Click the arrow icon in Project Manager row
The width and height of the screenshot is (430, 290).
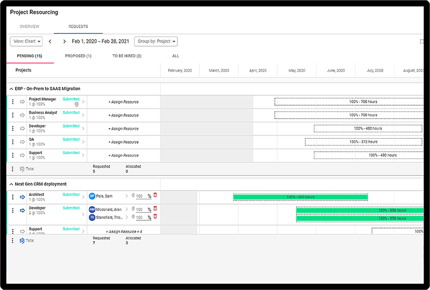pos(22,102)
